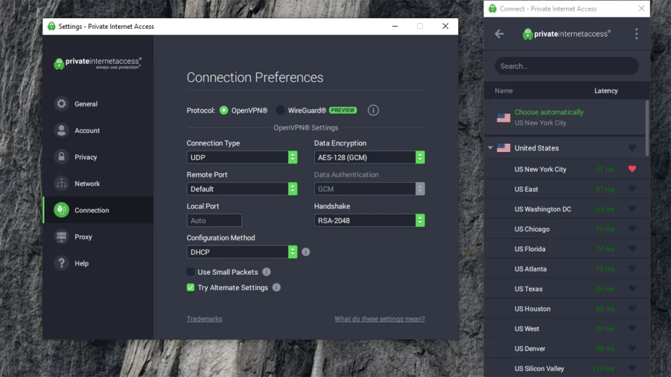Open Privacy settings tab
This screenshot has height=377, width=671.
[x=98, y=157]
